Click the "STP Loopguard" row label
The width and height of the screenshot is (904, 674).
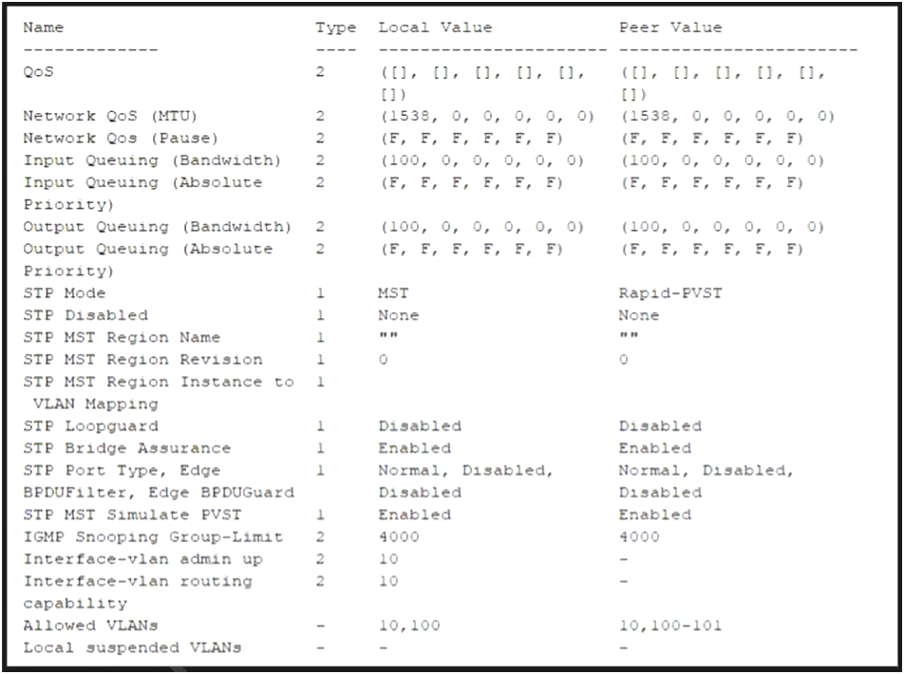[x=90, y=426]
